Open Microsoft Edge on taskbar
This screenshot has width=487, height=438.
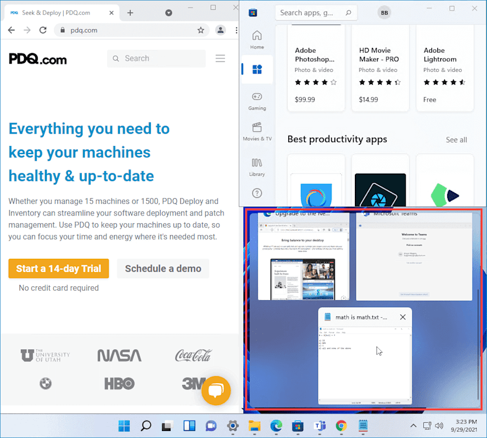(x=276, y=426)
